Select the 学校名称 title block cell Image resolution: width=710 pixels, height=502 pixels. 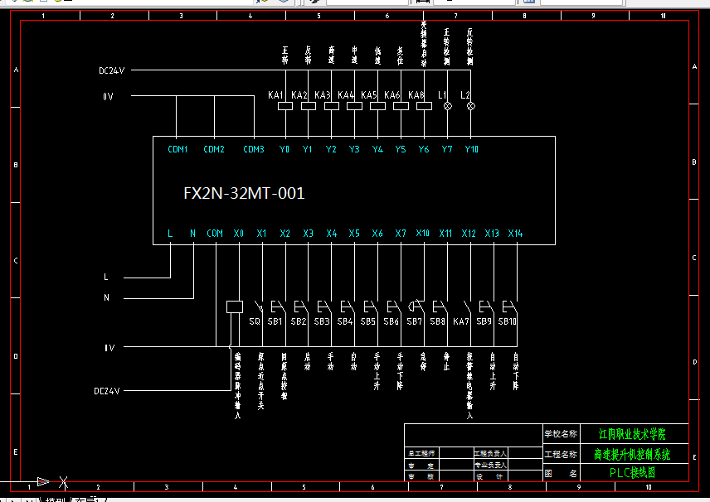click(561, 434)
